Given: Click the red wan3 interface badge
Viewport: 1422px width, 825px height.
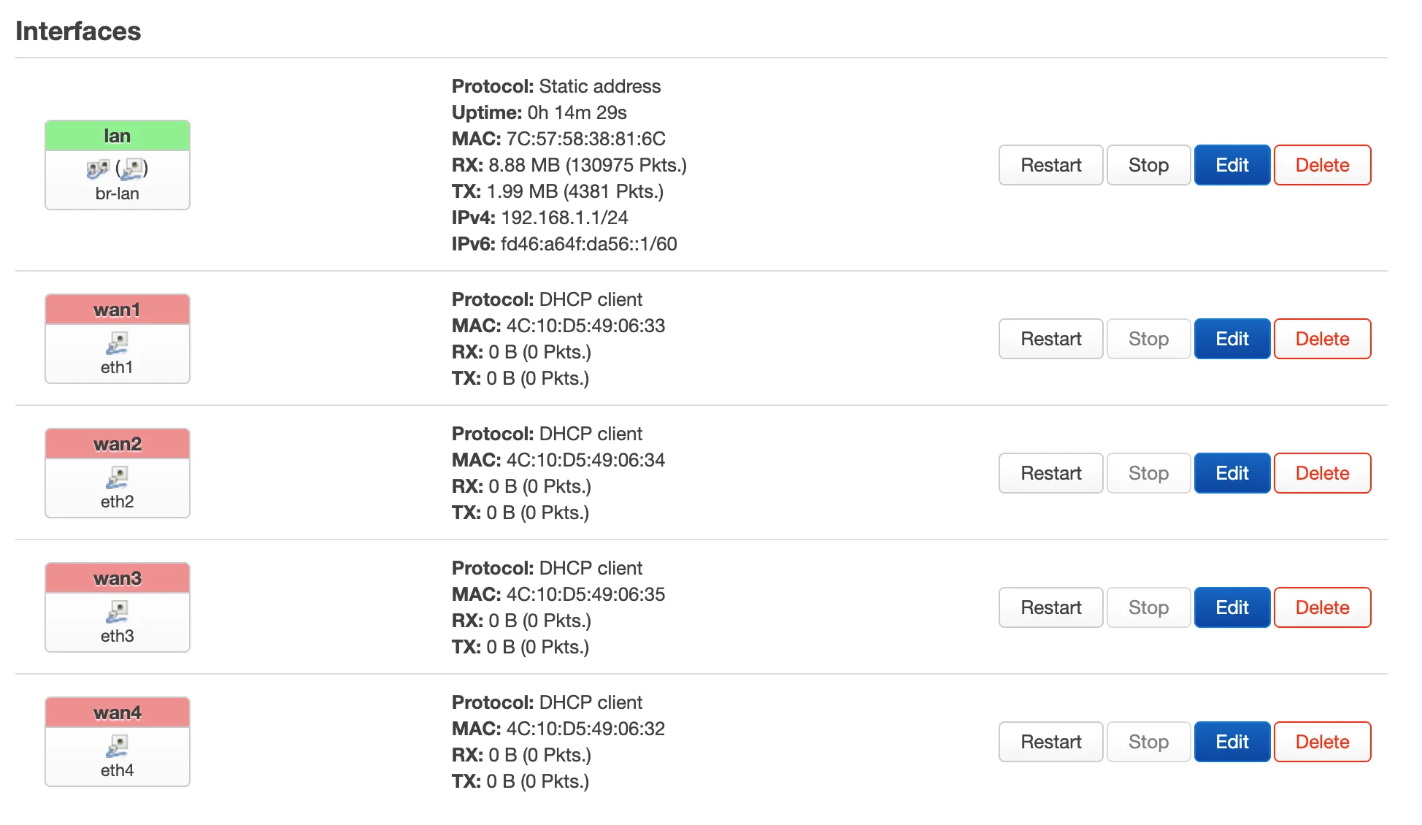Looking at the screenshot, I should pyautogui.click(x=117, y=578).
